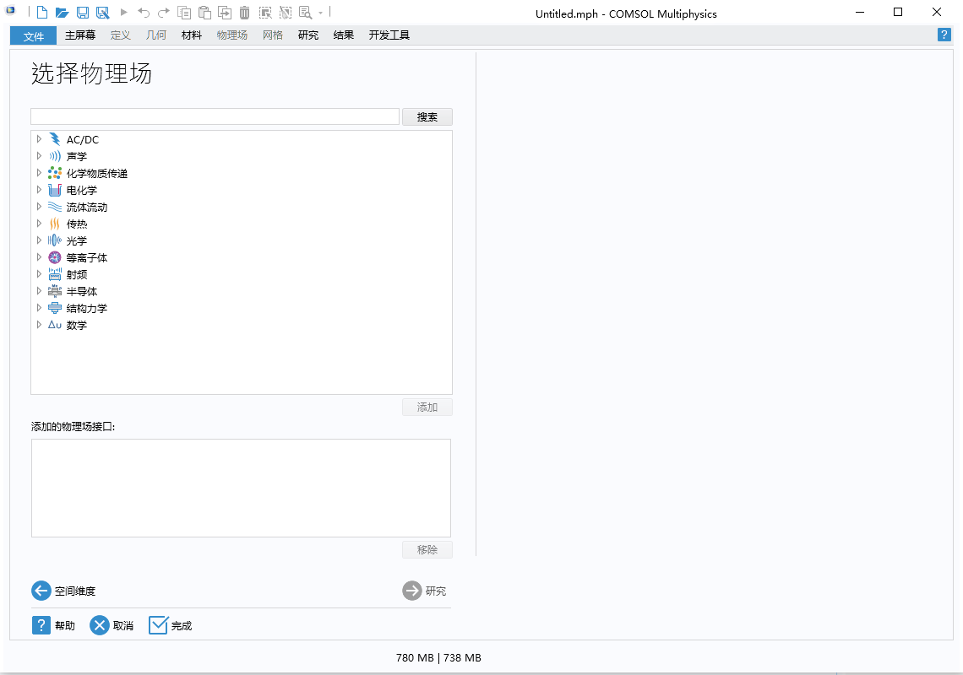The width and height of the screenshot is (963, 675).
Task: Open a file with the folder icon
Action: [62, 13]
